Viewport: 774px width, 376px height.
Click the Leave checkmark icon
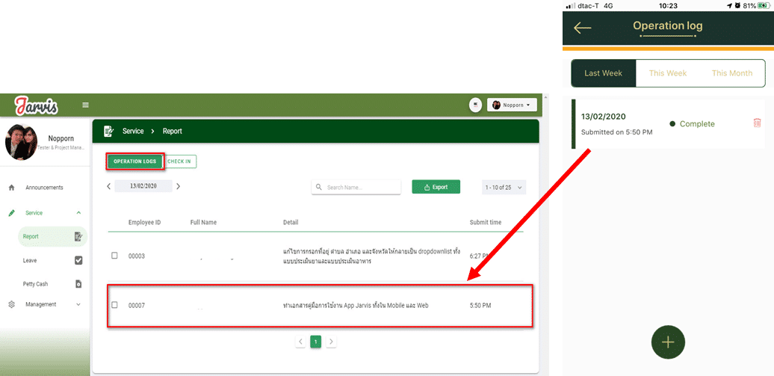pos(78,260)
